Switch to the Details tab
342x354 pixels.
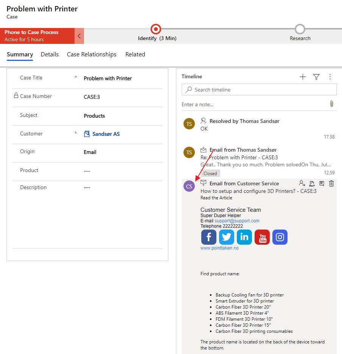pyautogui.click(x=50, y=54)
